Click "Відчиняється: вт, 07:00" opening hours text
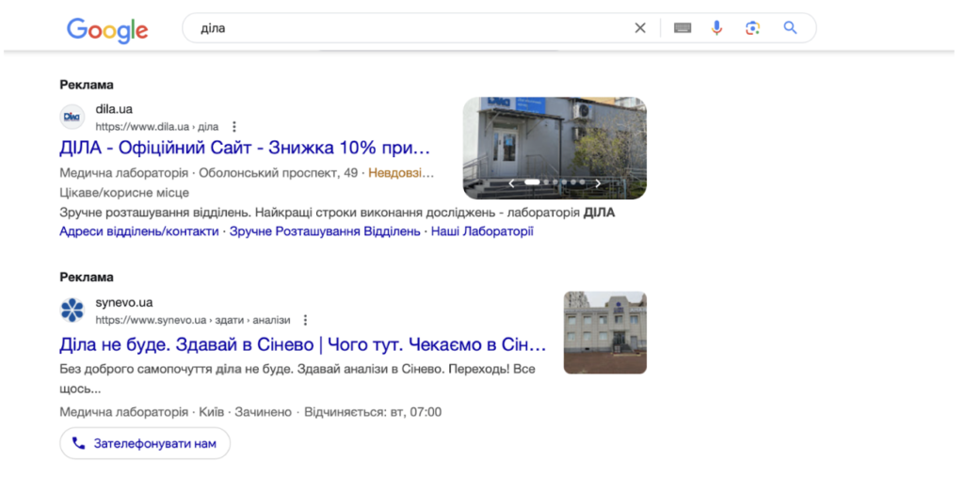Image resolution: width=964 pixels, height=477 pixels. tap(373, 412)
